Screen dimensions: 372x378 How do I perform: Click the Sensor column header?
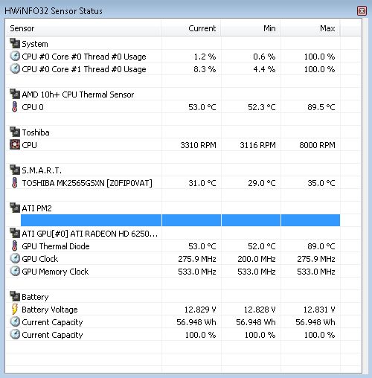pos(83,28)
